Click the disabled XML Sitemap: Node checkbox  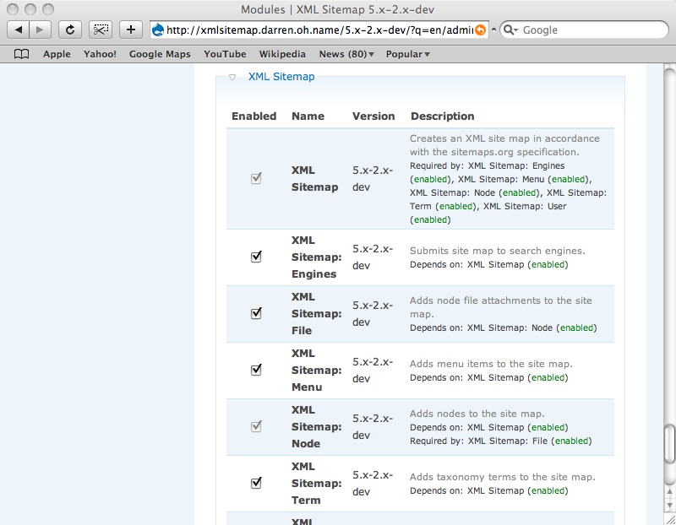(x=256, y=427)
